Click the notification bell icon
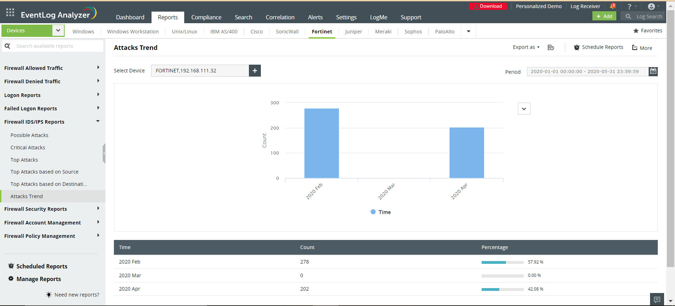This screenshot has width=675, height=306. pyautogui.click(x=613, y=6)
